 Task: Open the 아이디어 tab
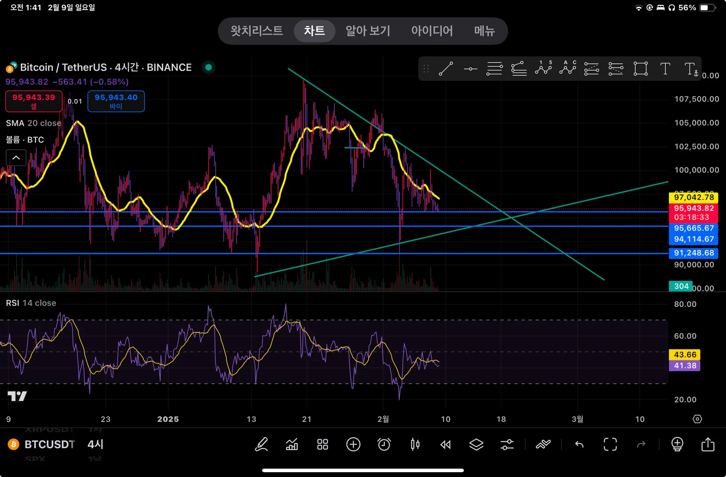pyautogui.click(x=432, y=31)
